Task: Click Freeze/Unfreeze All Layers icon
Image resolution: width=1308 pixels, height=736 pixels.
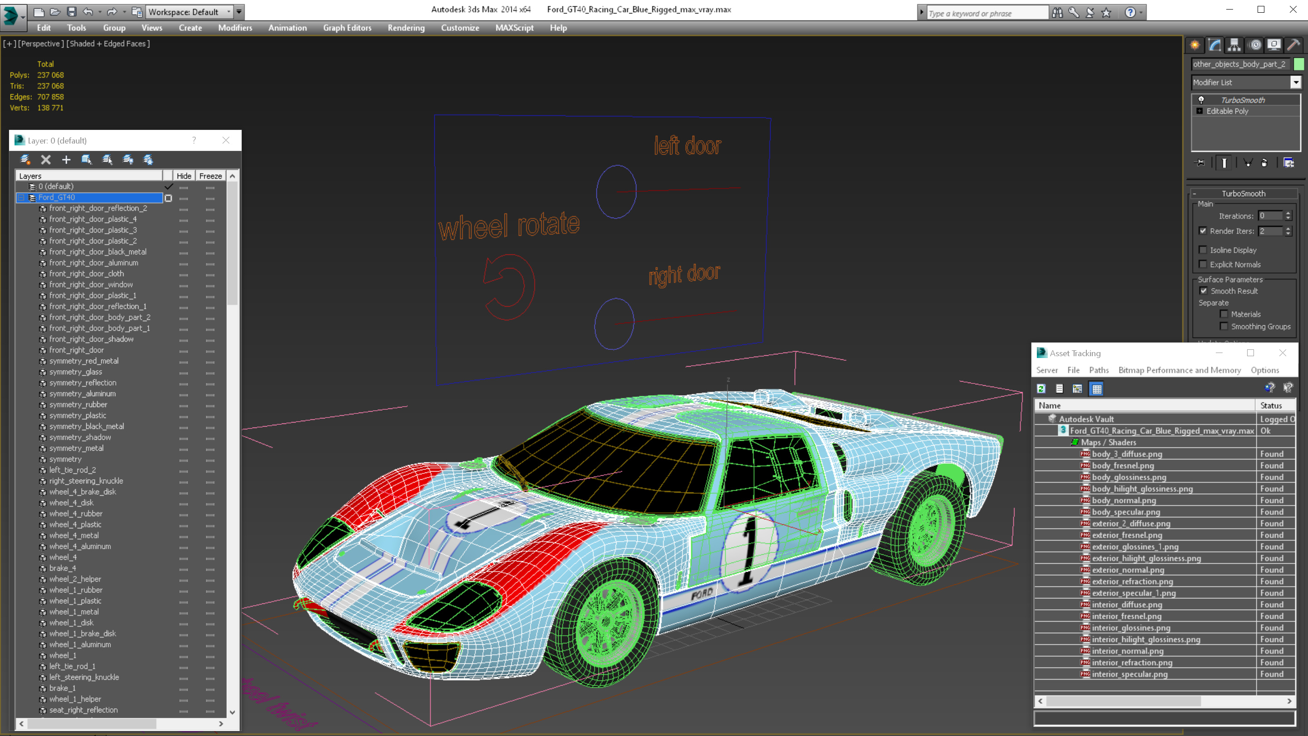Action: [148, 159]
